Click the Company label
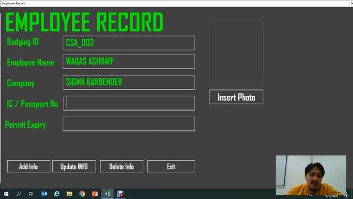Image resolution: width=353 pixels, height=199 pixels. pyautogui.click(x=20, y=83)
